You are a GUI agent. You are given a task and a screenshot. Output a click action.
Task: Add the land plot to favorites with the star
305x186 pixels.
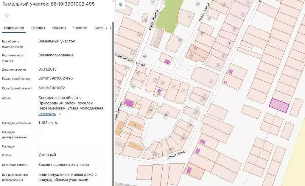point(7,15)
